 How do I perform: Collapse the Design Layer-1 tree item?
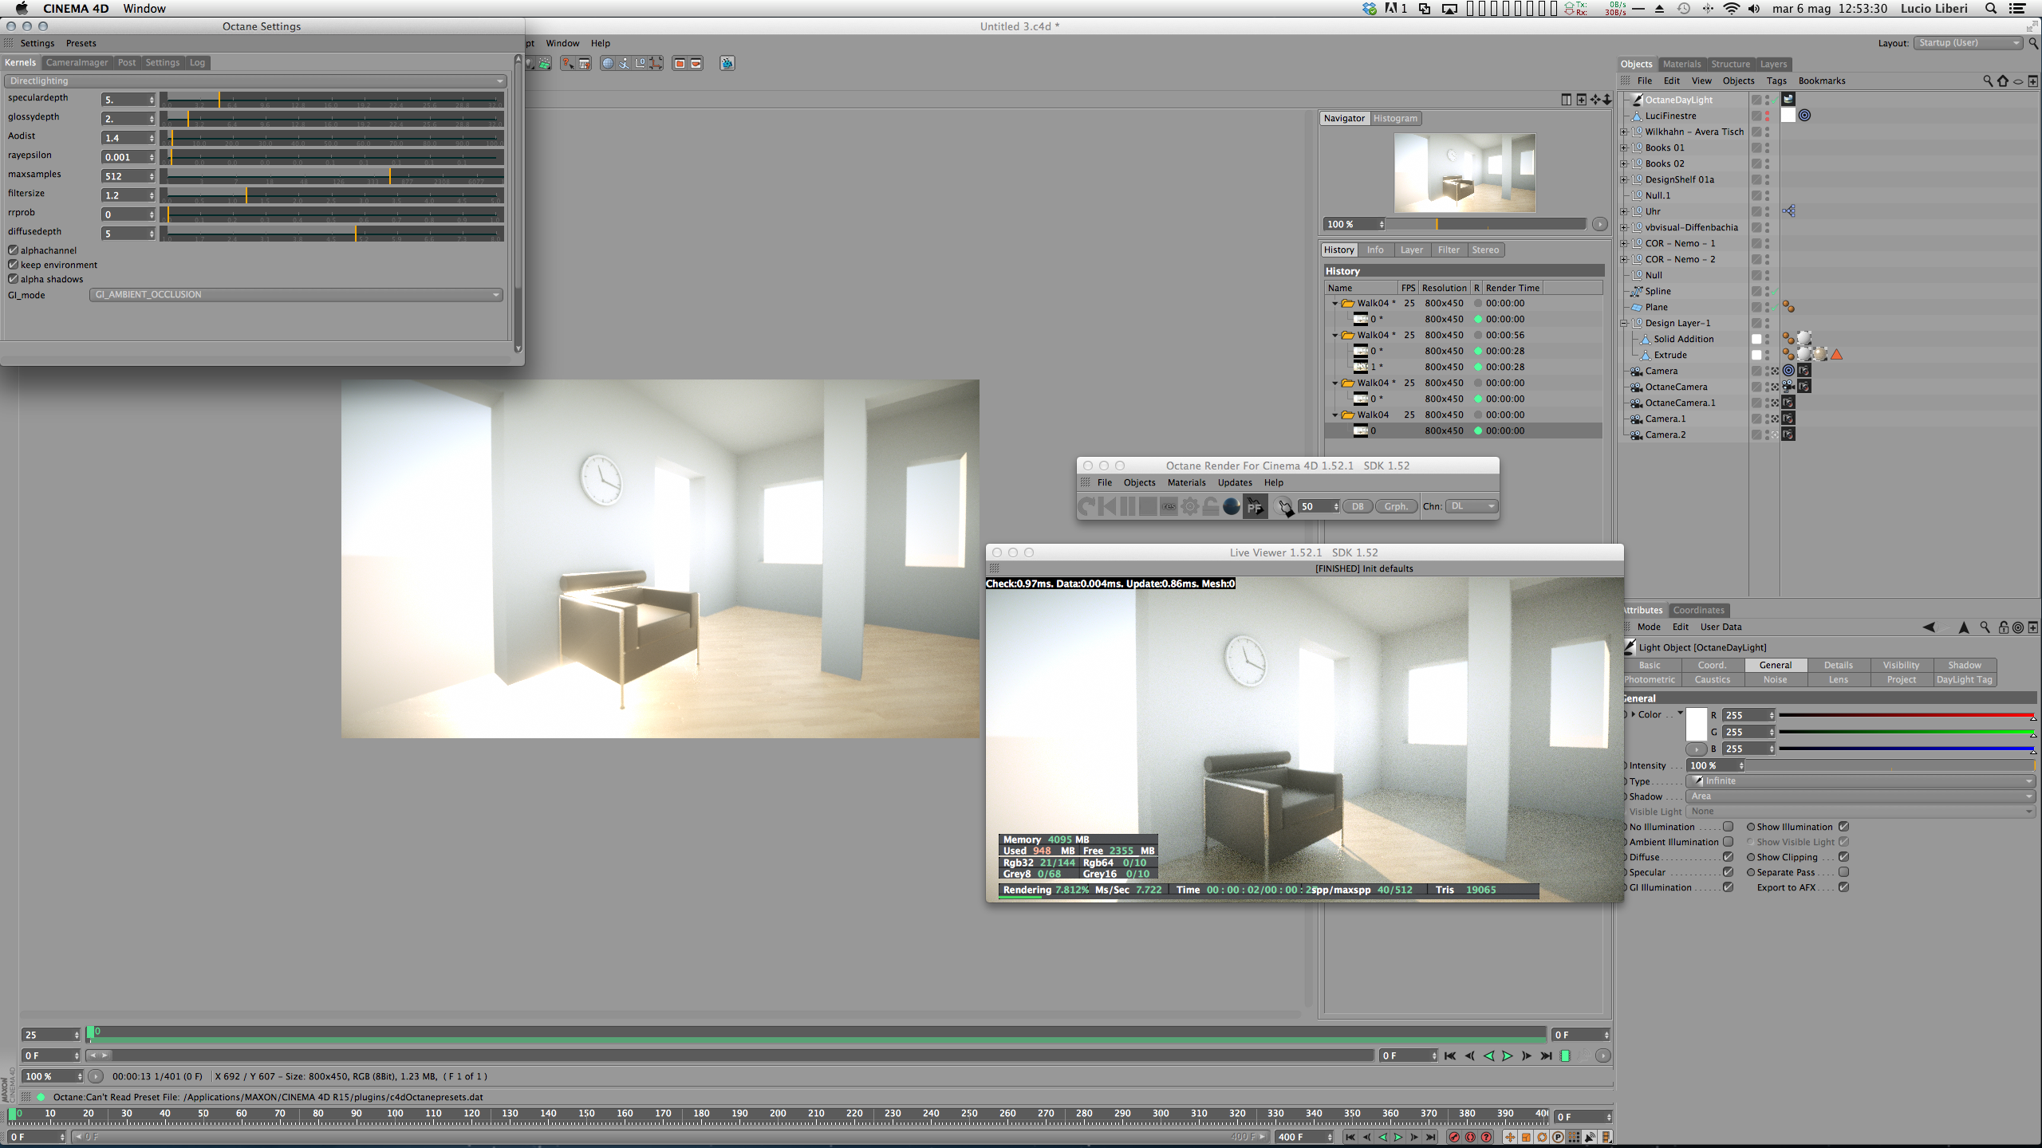click(1624, 323)
